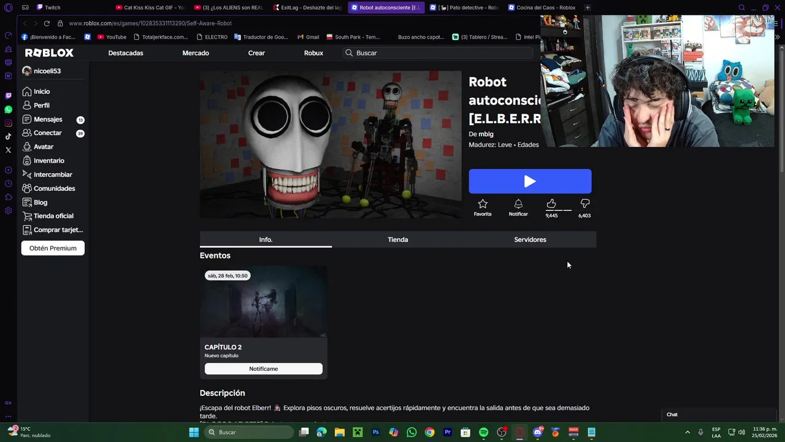
Task: Click the tab search magnifier in title bar
Action: 741,7
